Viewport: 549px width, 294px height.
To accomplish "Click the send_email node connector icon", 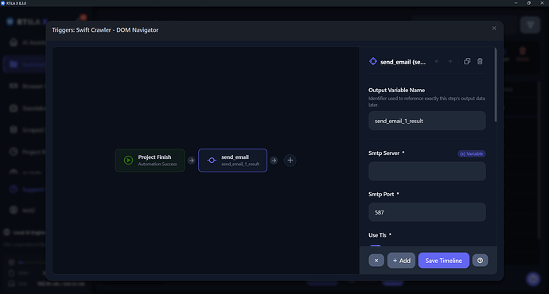I will click(x=212, y=161).
